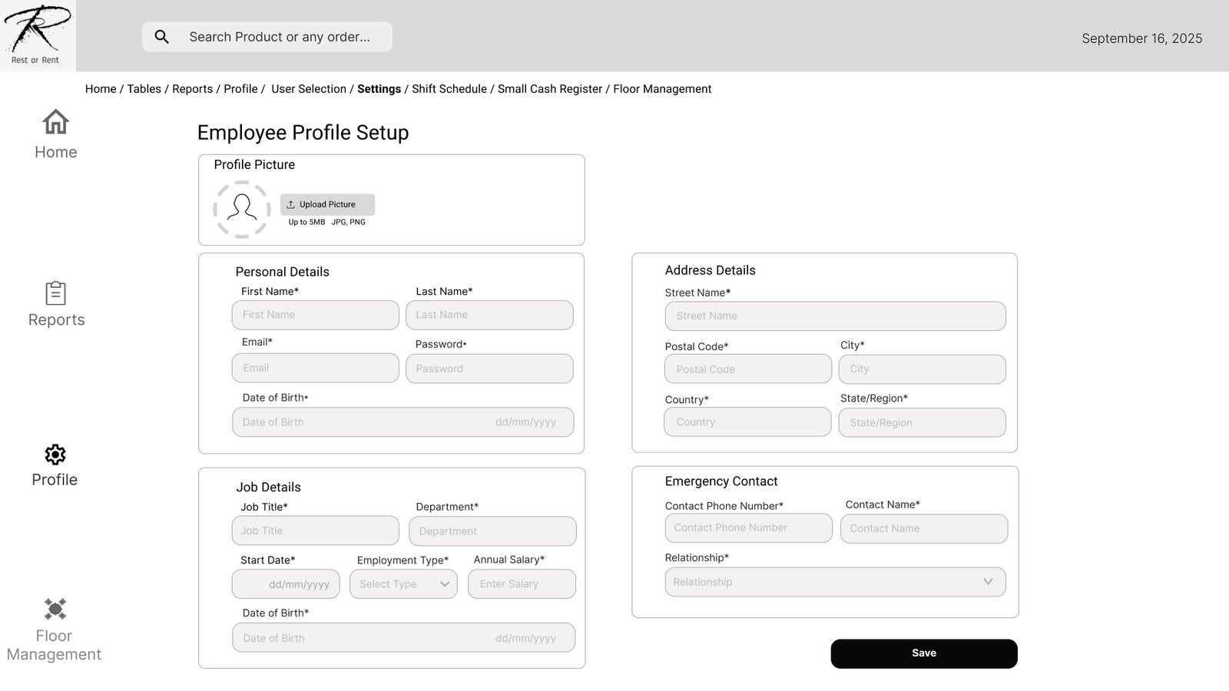Navigate to User Selection breadcrumb
Viewport: 1229px width, 691px height.
pos(309,89)
